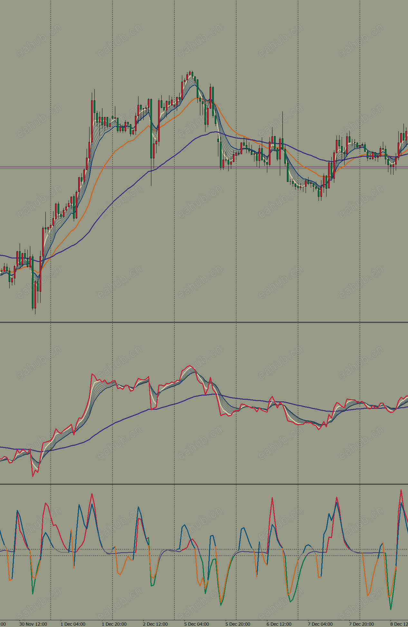Select the purple horizontal price line on main chart
The width and height of the screenshot is (408, 627).
click(x=204, y=167)
